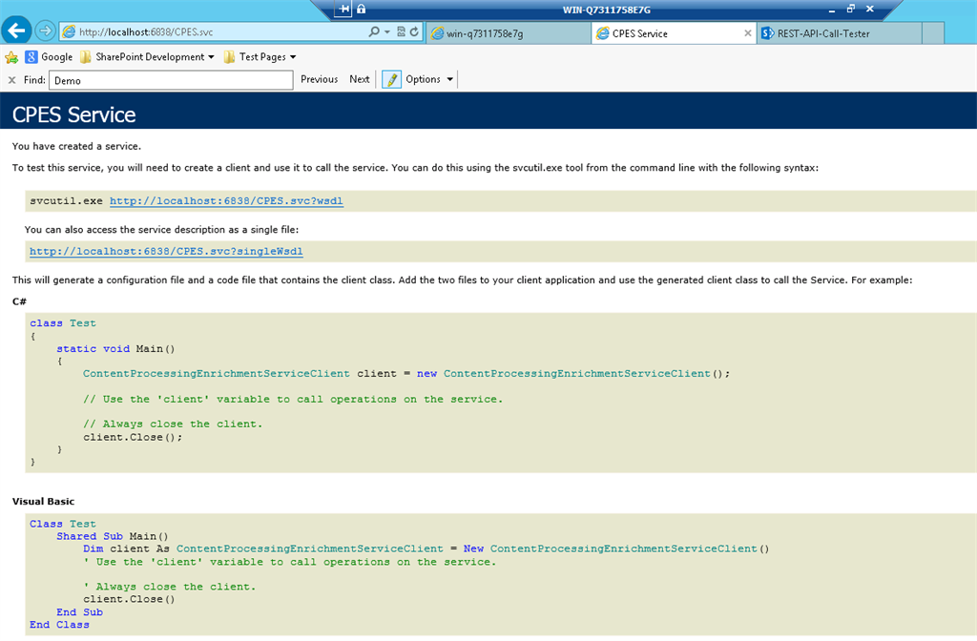Click the 'static void Main()' code line
Screen dimensions: 977x641
click(115, 349)
